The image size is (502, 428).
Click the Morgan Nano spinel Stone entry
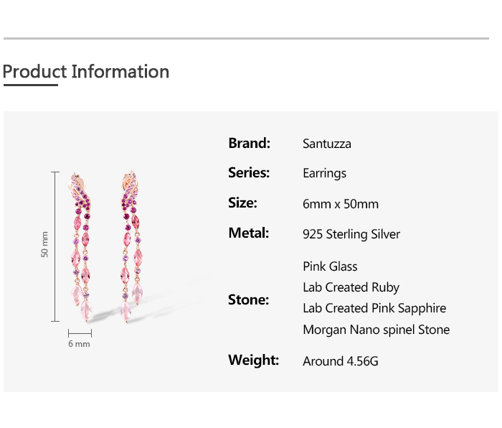coord(376,330)
